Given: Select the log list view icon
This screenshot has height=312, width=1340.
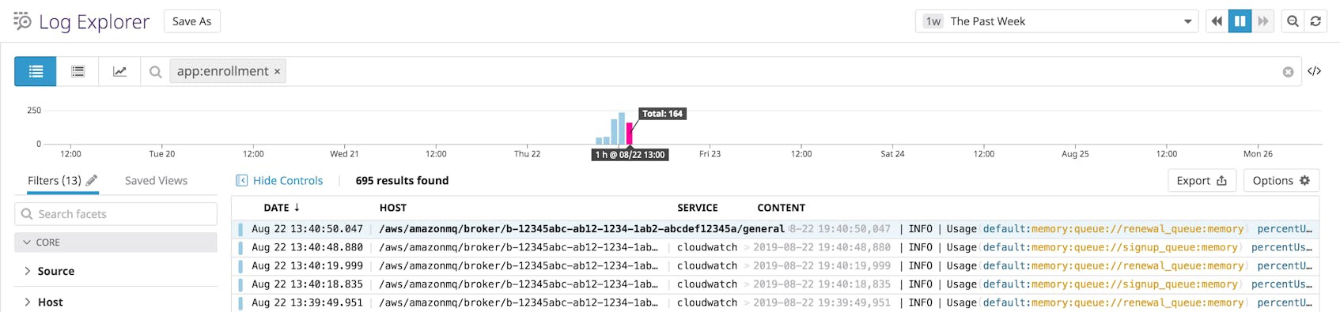Looking at the screenshot, I should click(x=36, y=71).
